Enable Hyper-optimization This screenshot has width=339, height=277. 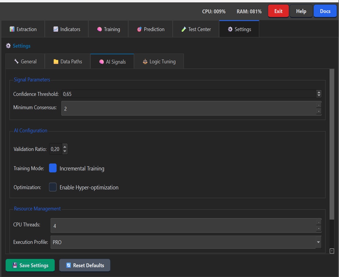53,187
